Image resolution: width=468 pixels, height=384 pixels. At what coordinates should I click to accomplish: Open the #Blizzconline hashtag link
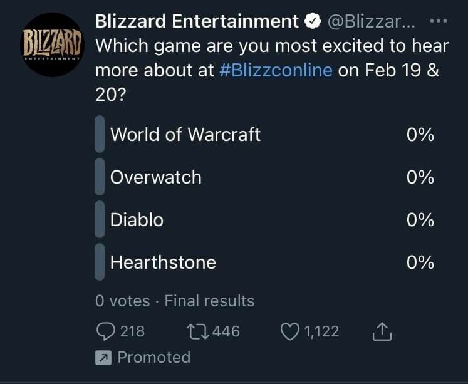pyautogui.click(x=277, y=69)
